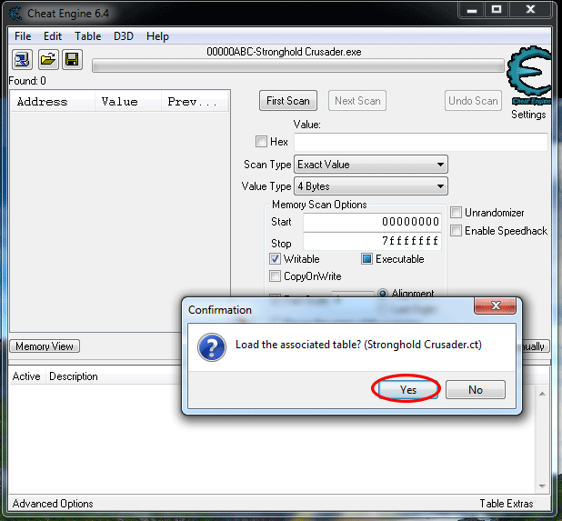Screen dimensions: 562x521
Task: Click the Active column header
Action: pos(26,376)
